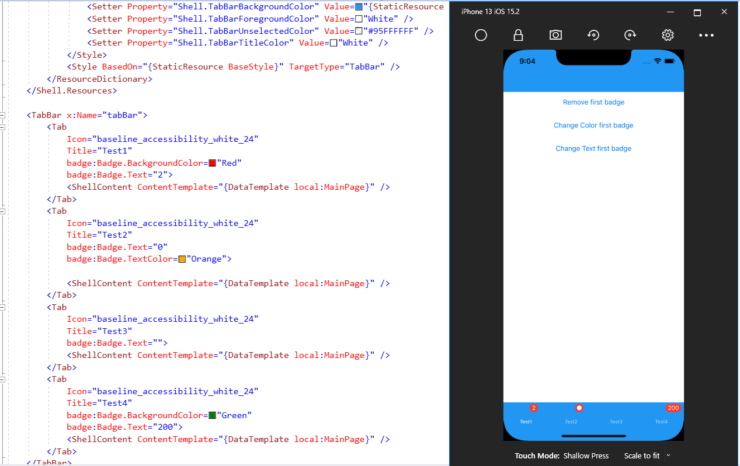
Task: Take a screenshot with the camera icon
Action: tap(555, 35)
